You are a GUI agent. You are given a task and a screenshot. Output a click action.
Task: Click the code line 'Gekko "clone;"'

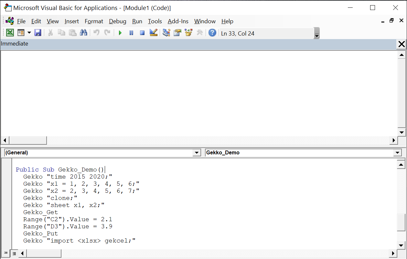pyautogui.click(x=50, y=198)
